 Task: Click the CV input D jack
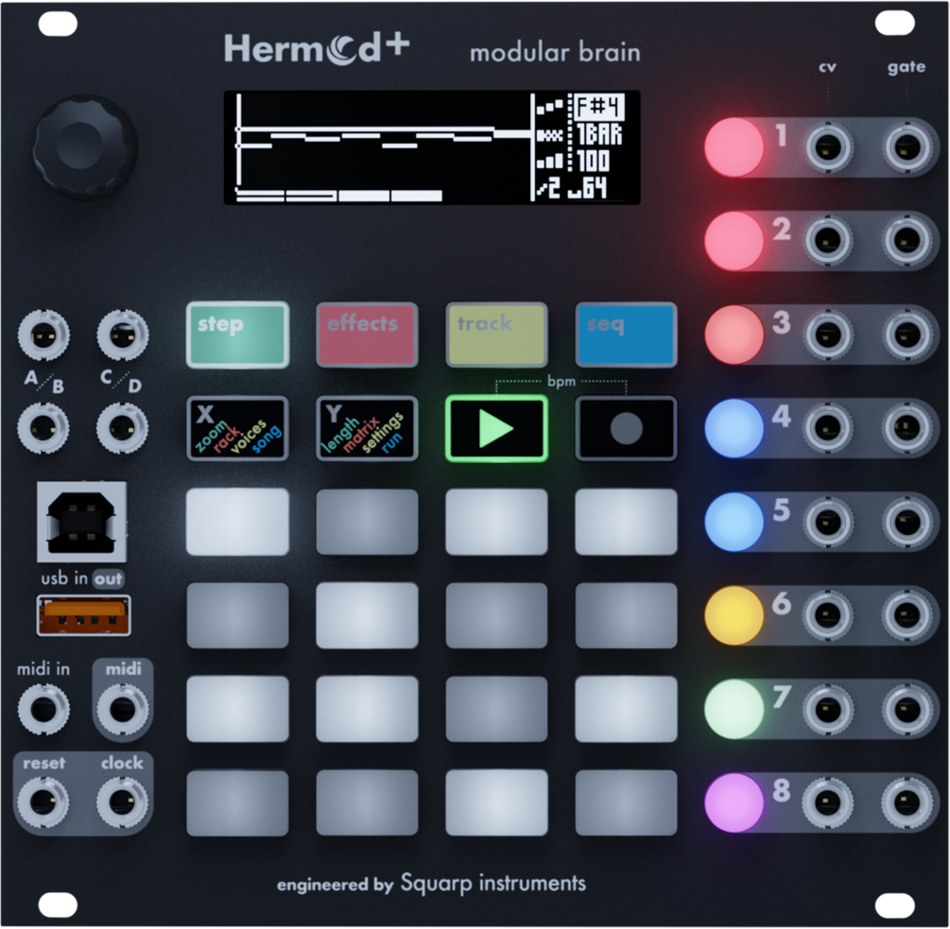(122, 428)
